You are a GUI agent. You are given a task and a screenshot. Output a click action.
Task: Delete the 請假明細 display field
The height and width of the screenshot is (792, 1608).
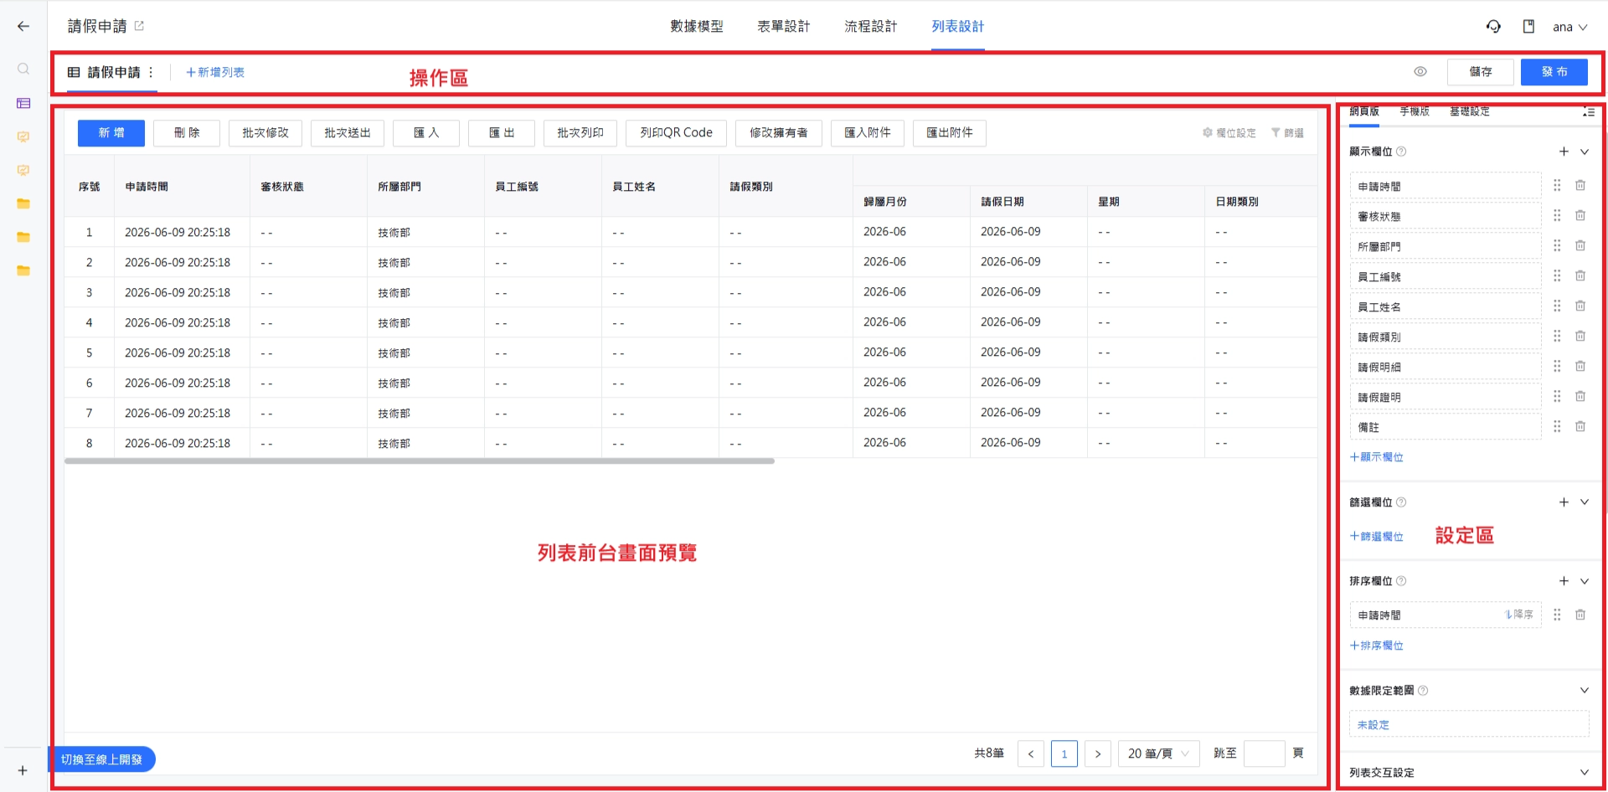1580,366
